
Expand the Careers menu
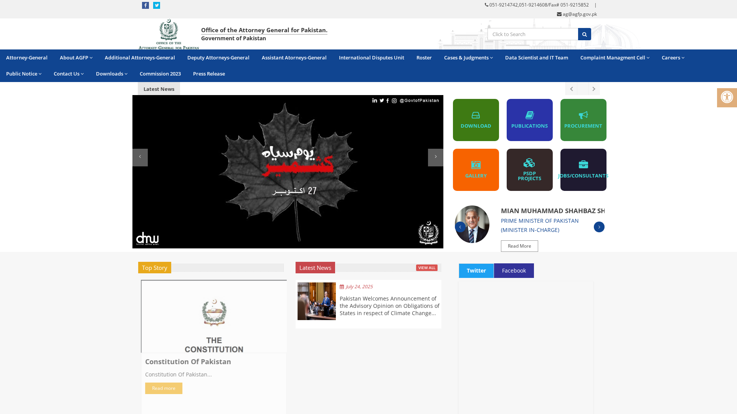[673, 58]
